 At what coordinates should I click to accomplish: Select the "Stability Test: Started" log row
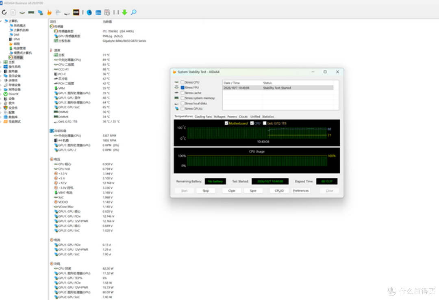click(278, 88)
